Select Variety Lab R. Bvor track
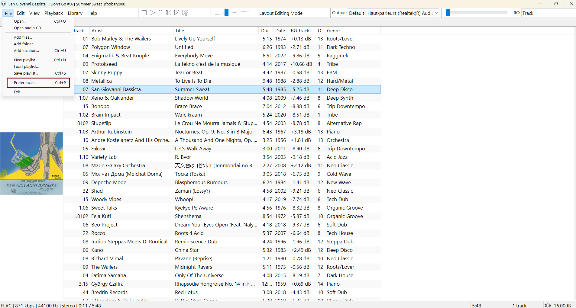 [x=222, y=157]
